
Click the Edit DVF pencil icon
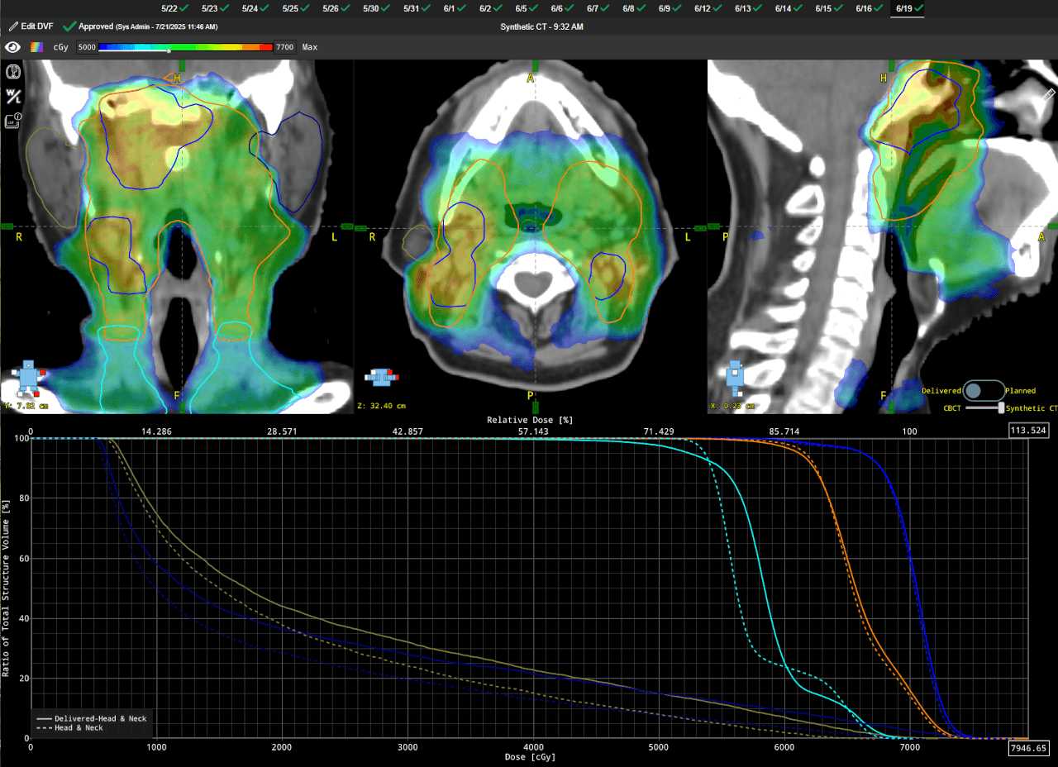[x=13, y=26]
